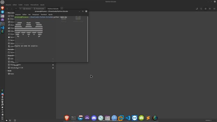Open the purple mustache app in dock

pos(87,118)
